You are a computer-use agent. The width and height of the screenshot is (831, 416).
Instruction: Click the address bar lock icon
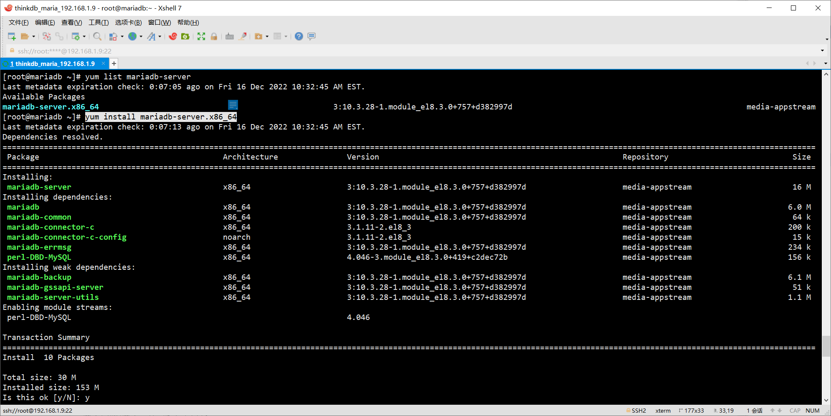(x=12, y=51)
